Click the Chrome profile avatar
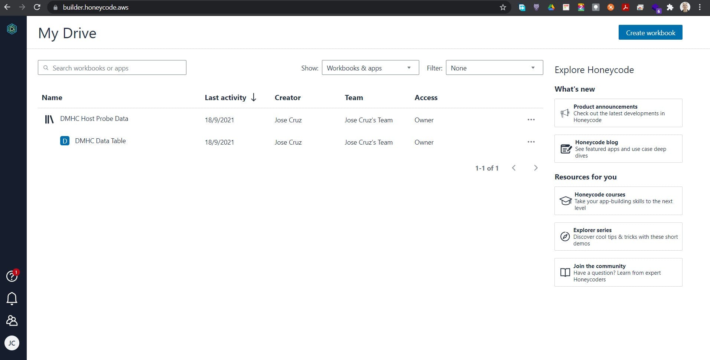Screen dimensions: 710x360 point(685,7)
